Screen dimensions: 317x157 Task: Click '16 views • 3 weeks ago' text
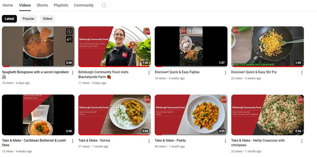(170, 78)
